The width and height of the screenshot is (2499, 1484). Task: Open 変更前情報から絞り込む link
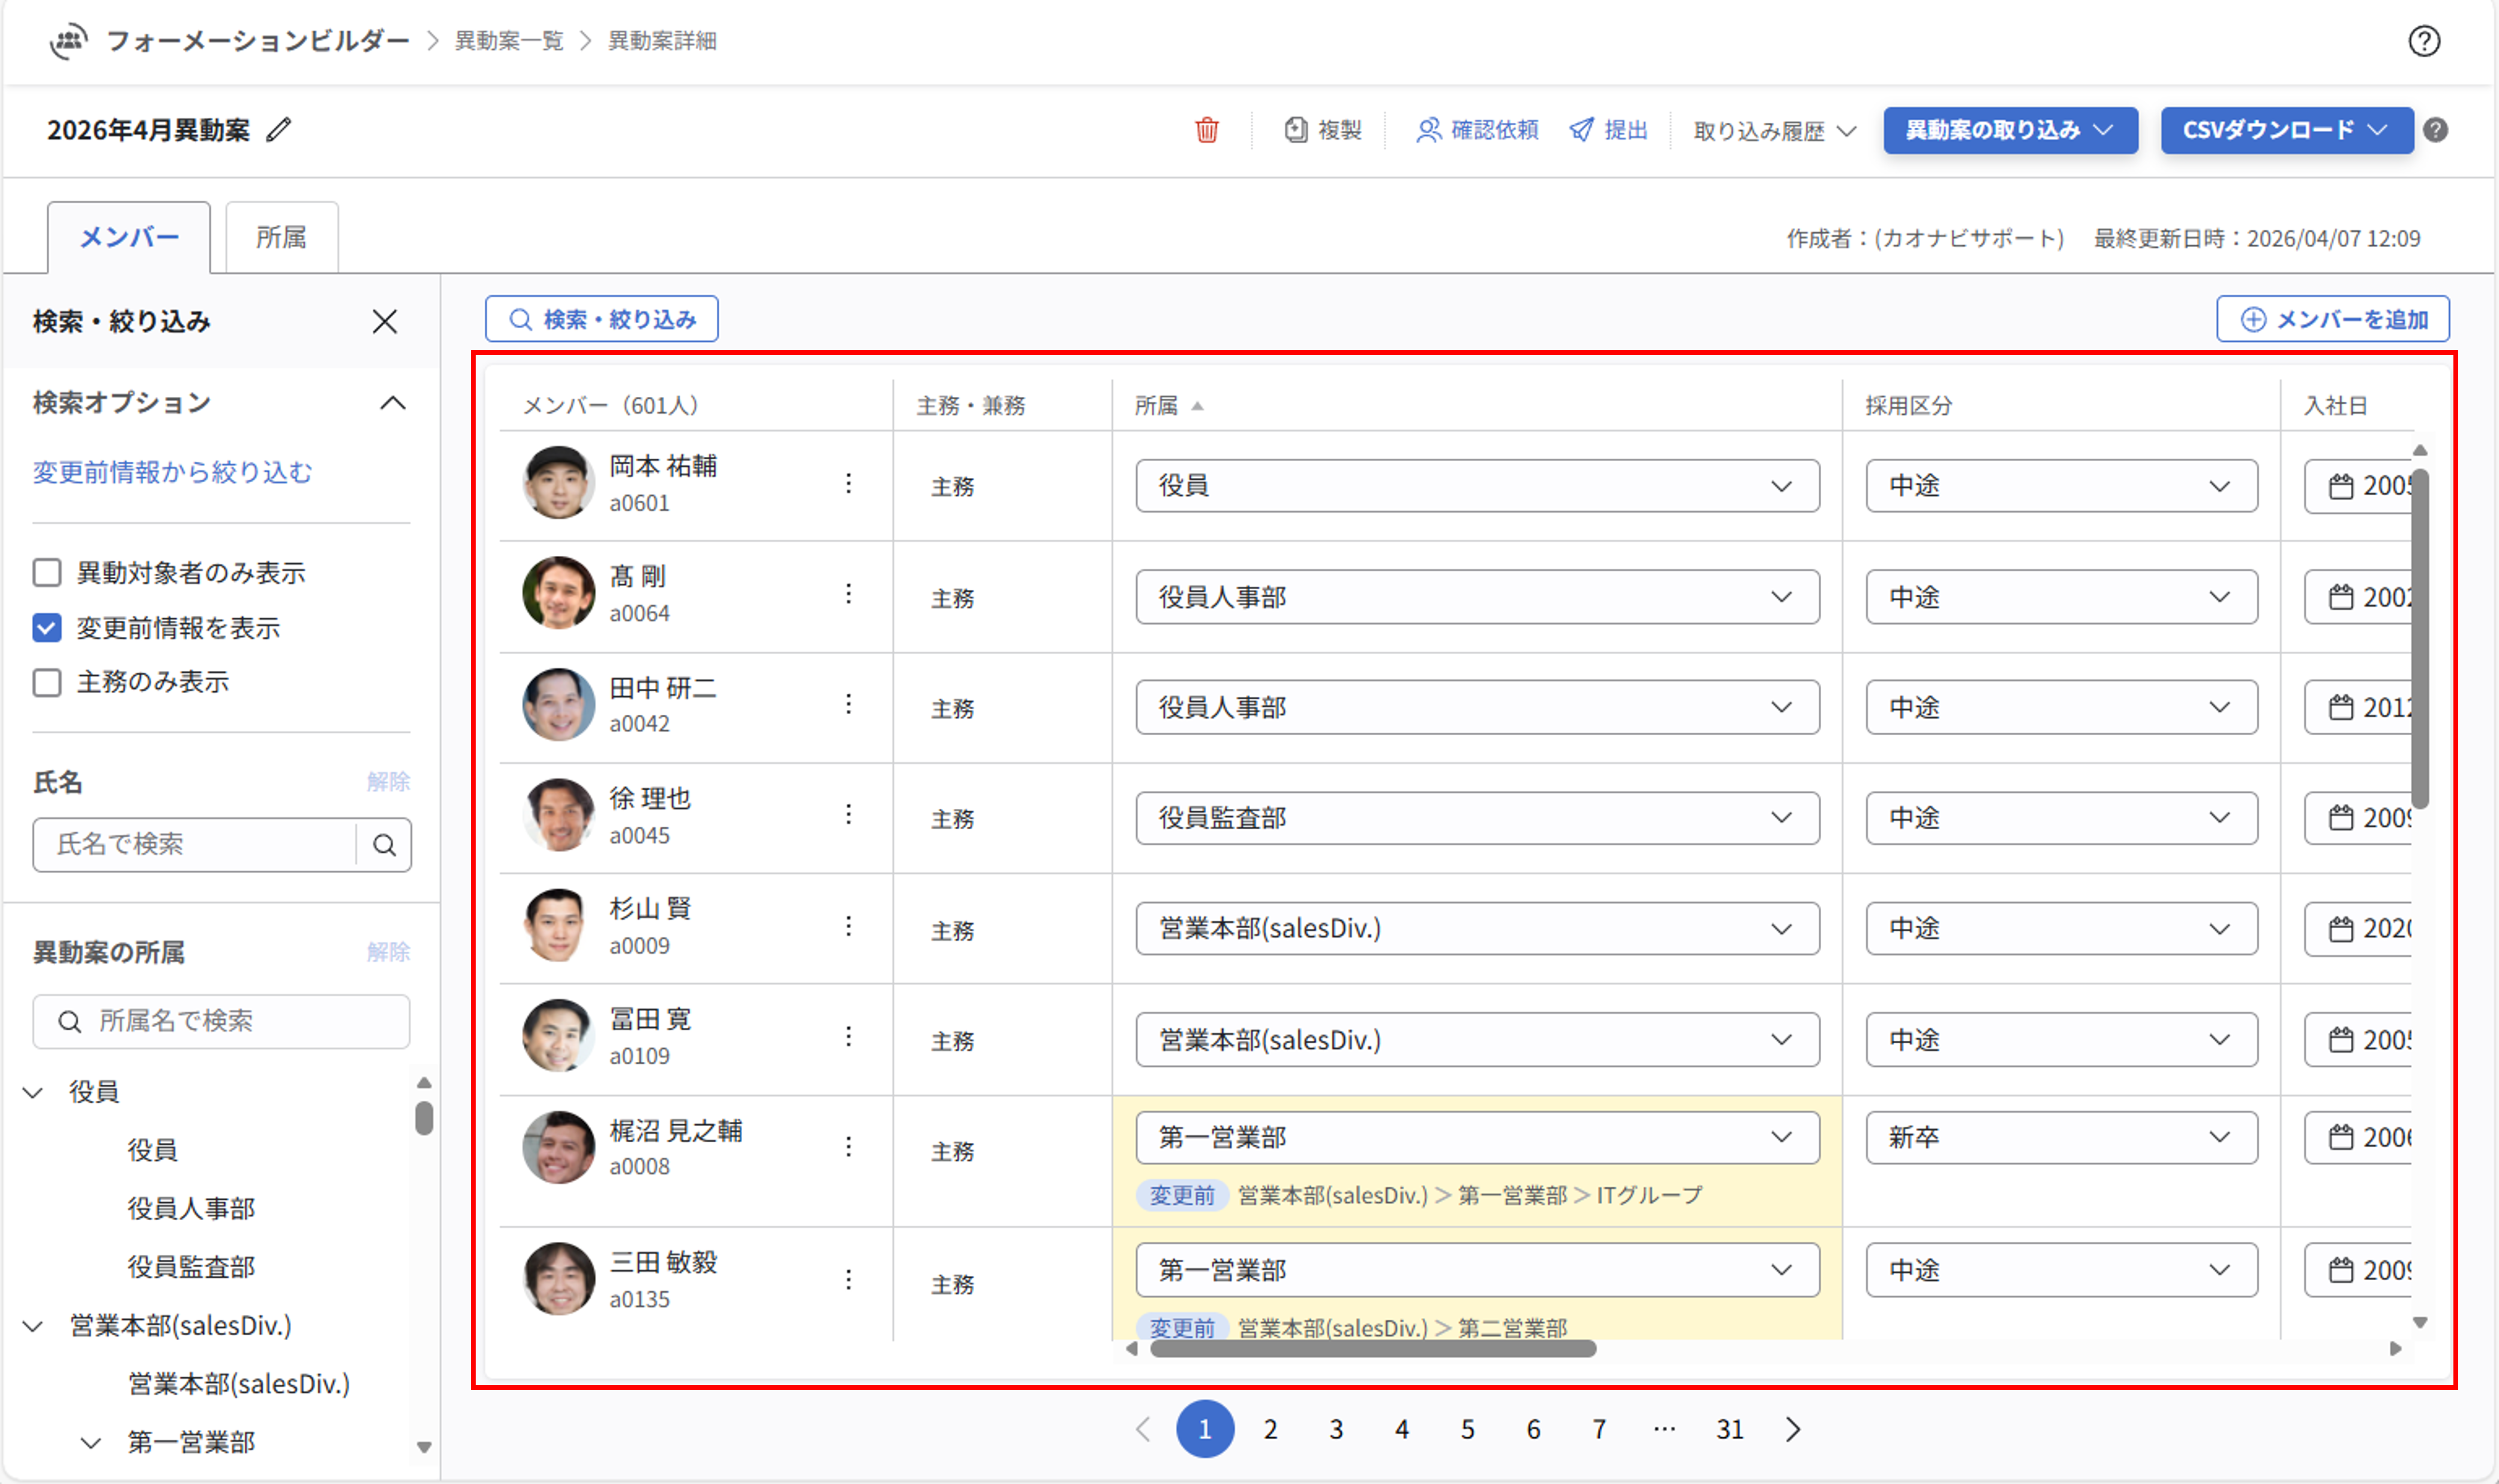pos(172,472)
